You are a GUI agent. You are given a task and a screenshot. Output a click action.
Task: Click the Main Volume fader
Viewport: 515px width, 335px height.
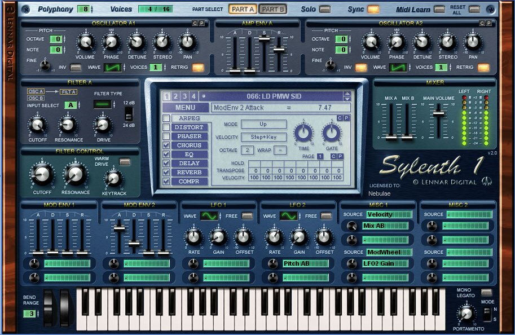point(438,113)
